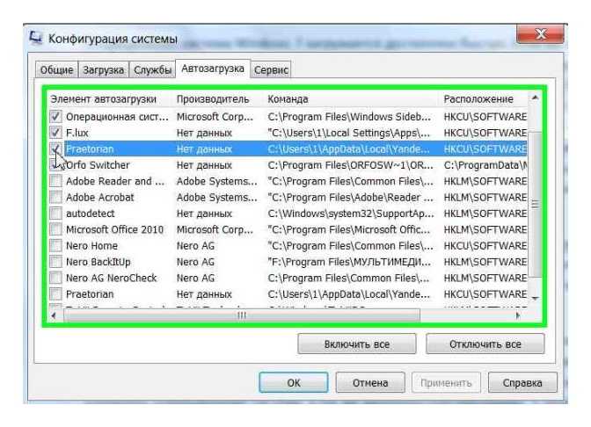591x427 pixels.
Task: Click the Отключить все button
Action: click(x=485, y=344)
